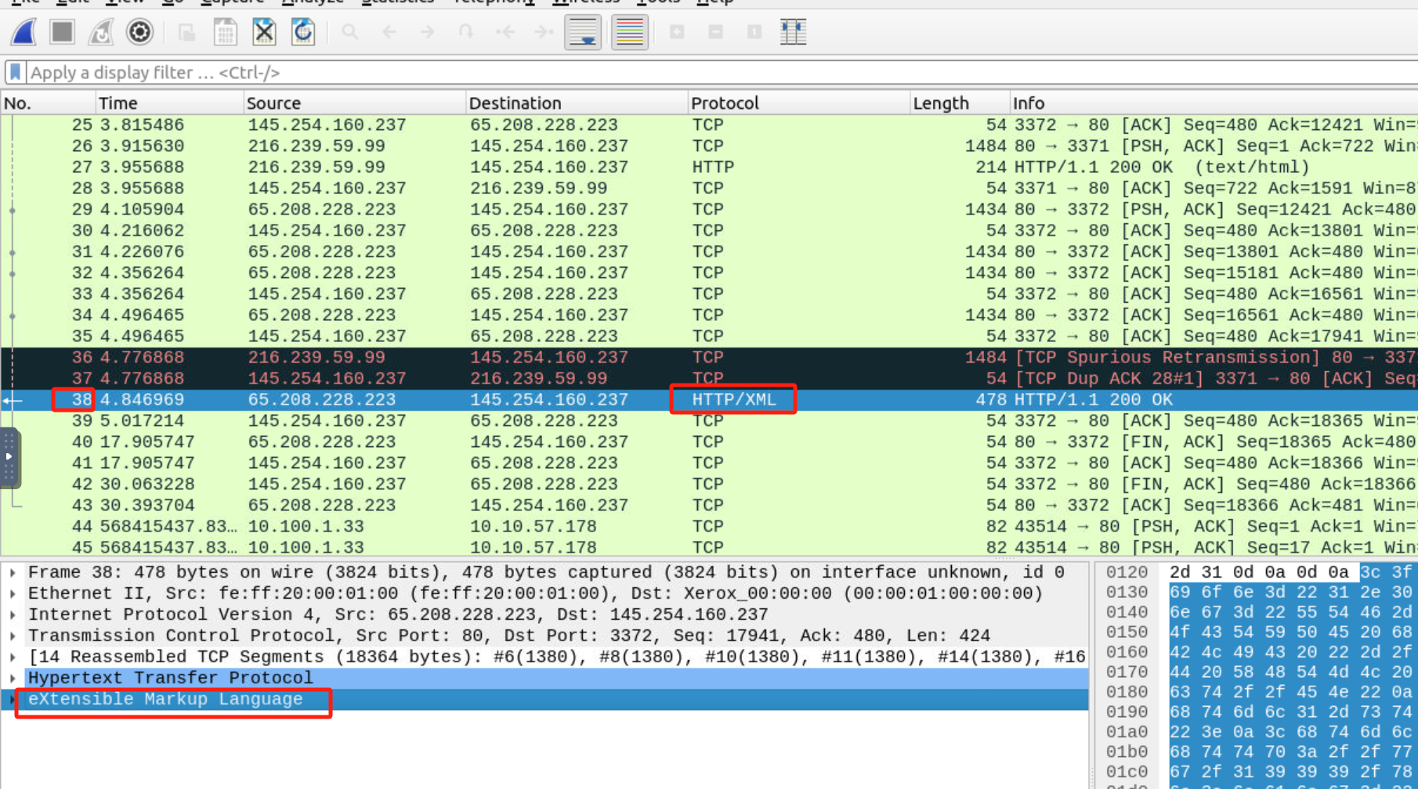The image size is (1418, 789).
Task: Toggle auto-scroll during live capture
Action: 583,32
